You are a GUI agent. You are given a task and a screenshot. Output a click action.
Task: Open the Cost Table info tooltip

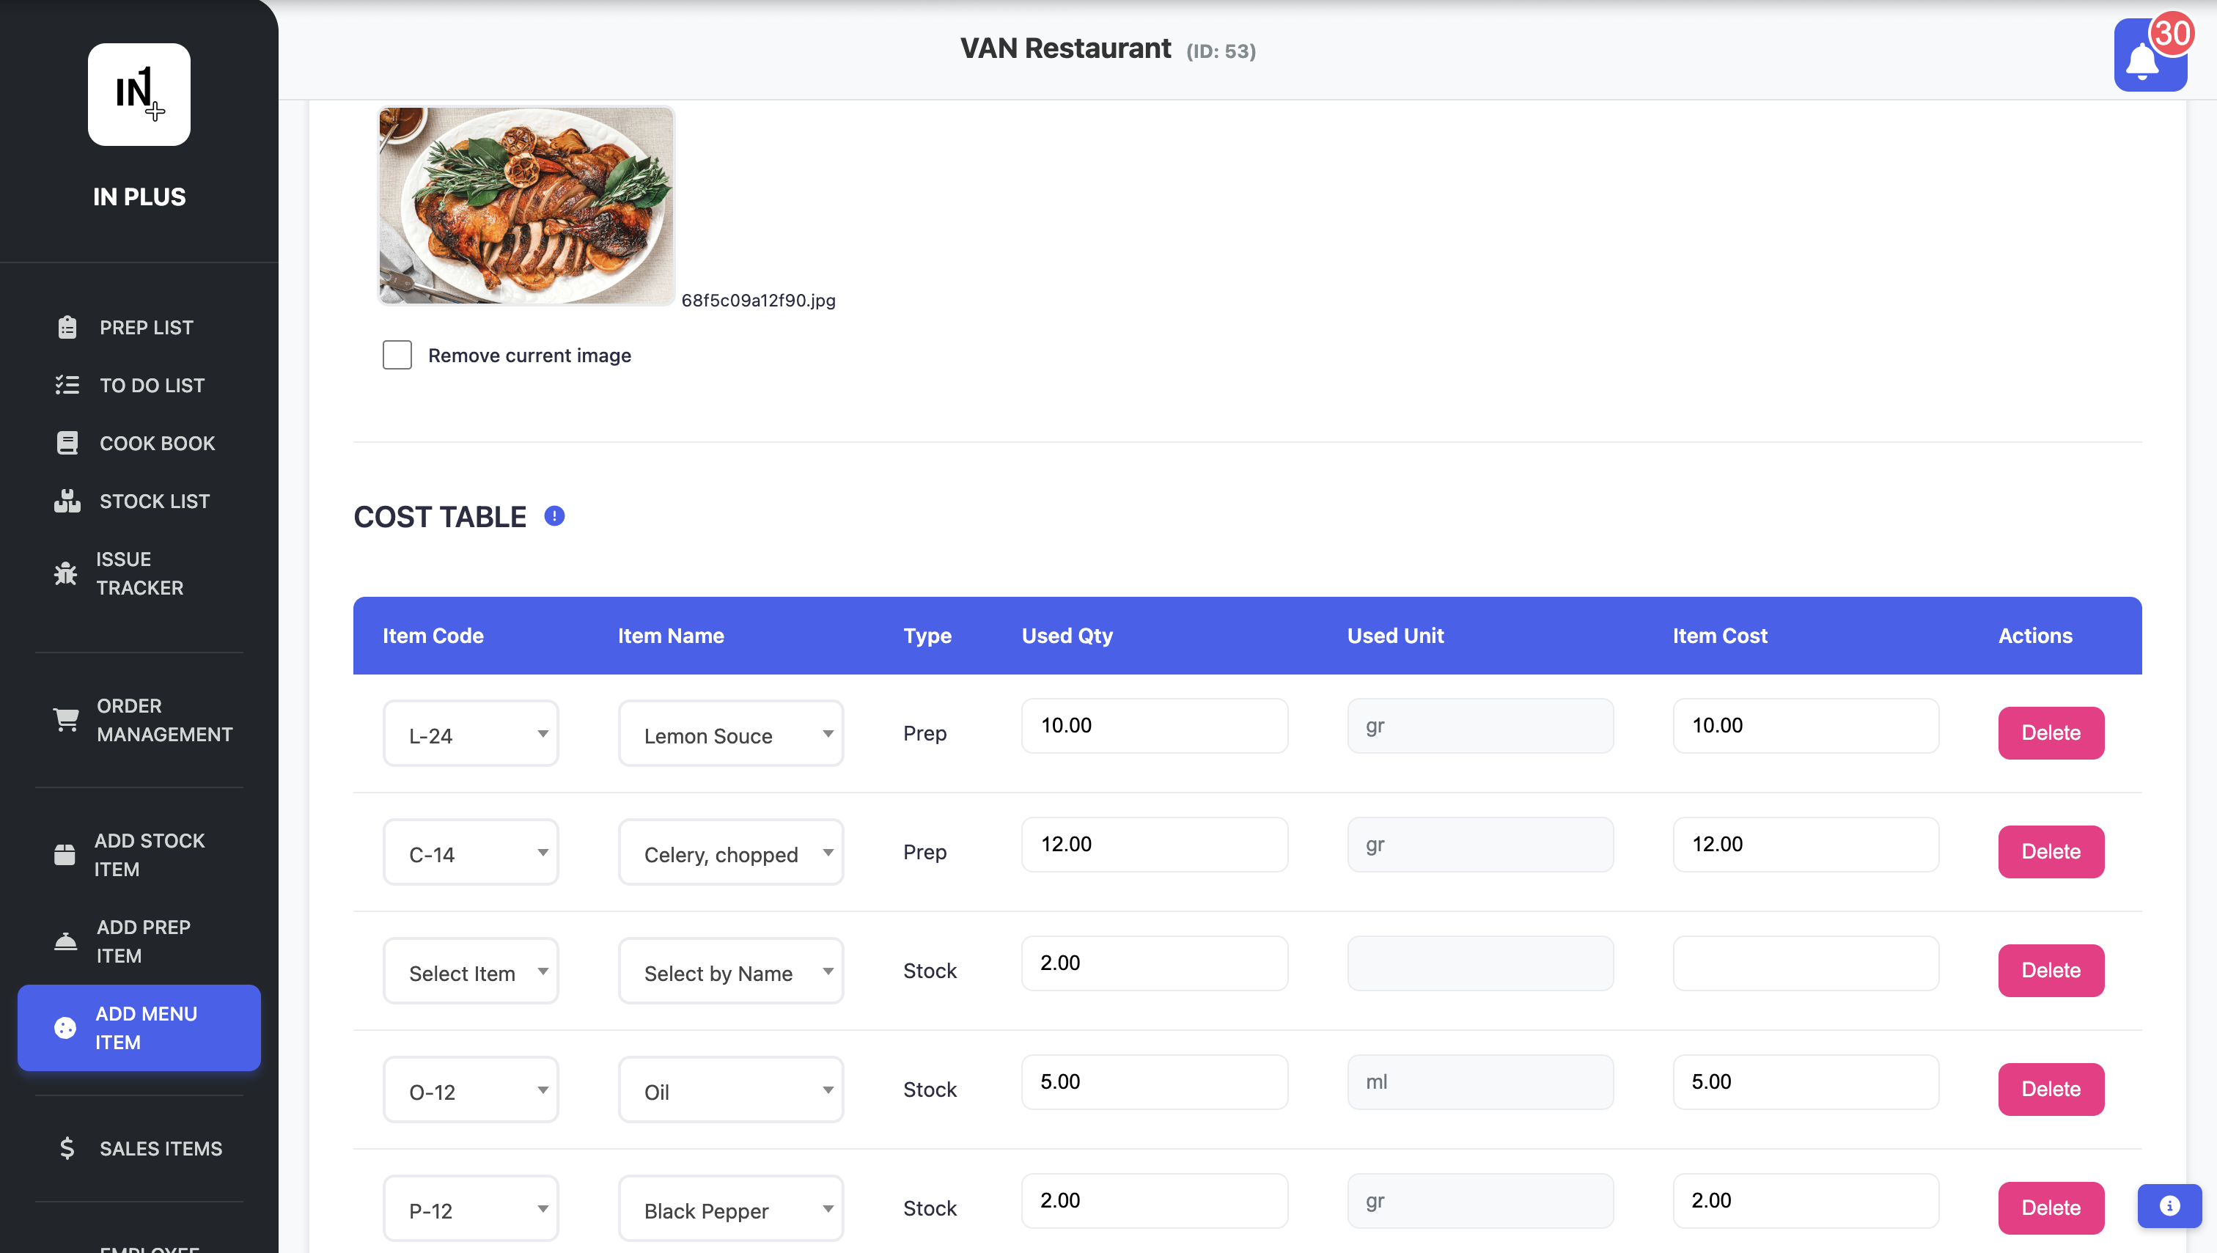[554, 515]
